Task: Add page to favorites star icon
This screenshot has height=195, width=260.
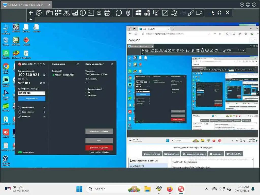Action: click(x=220, y=34)
